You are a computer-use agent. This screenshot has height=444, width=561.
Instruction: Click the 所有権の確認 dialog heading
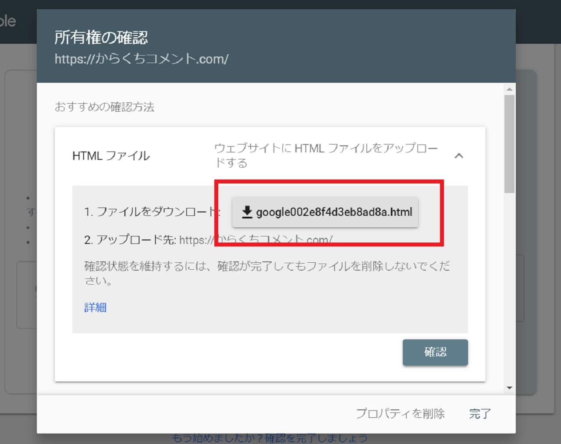101,38
